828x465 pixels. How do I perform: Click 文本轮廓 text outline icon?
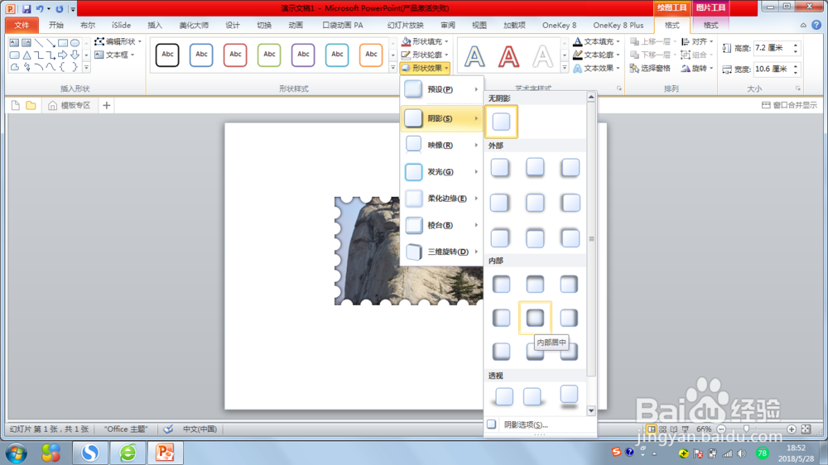click(578, 55)
